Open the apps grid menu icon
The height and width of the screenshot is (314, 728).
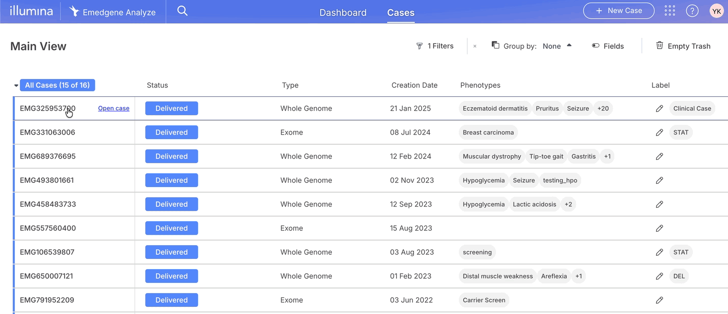pyautogui.click(x=670, y=11)
